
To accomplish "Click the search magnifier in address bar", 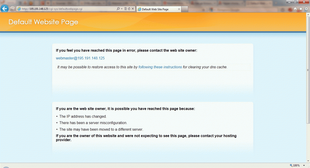I will coord(118,9).
